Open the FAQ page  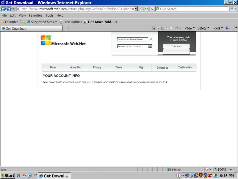click(x=141, y=67)
